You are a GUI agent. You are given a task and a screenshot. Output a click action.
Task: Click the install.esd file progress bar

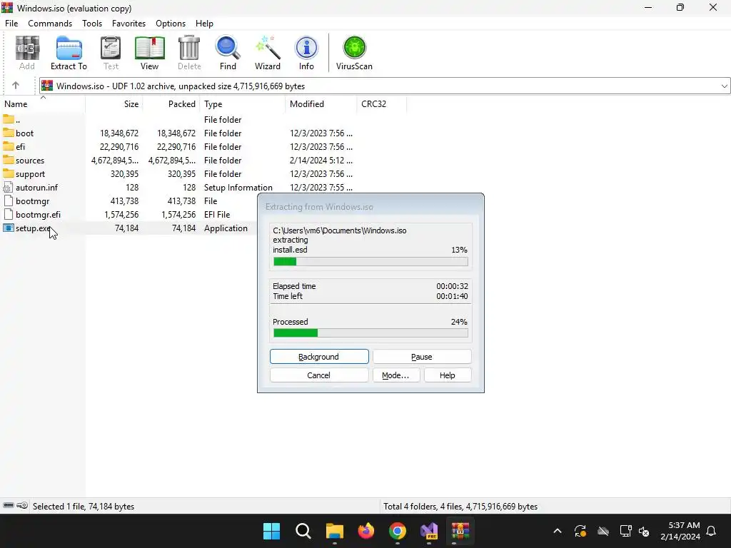click(x=370, y=261)
